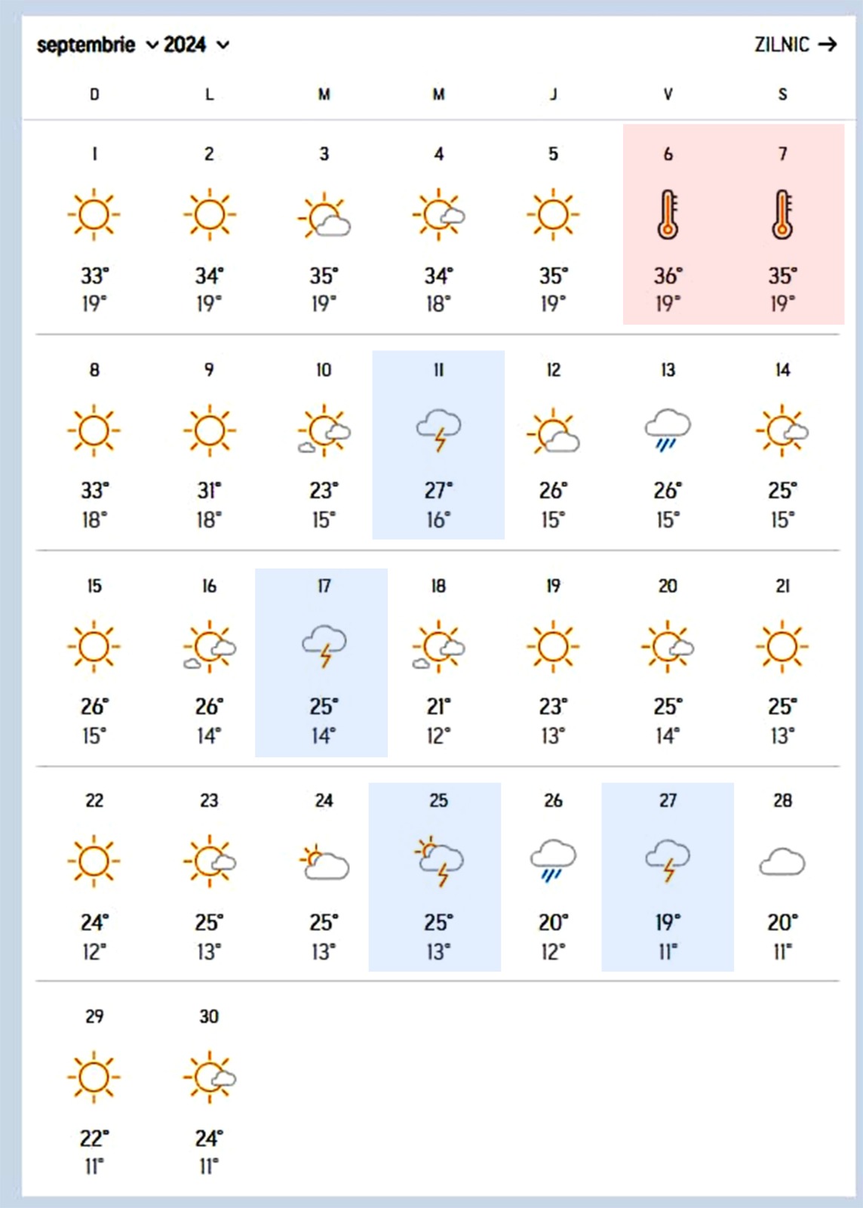The width and height of the screenshot is (863, 1208).
Task: Select the day number 22
Action: (94, 800)
